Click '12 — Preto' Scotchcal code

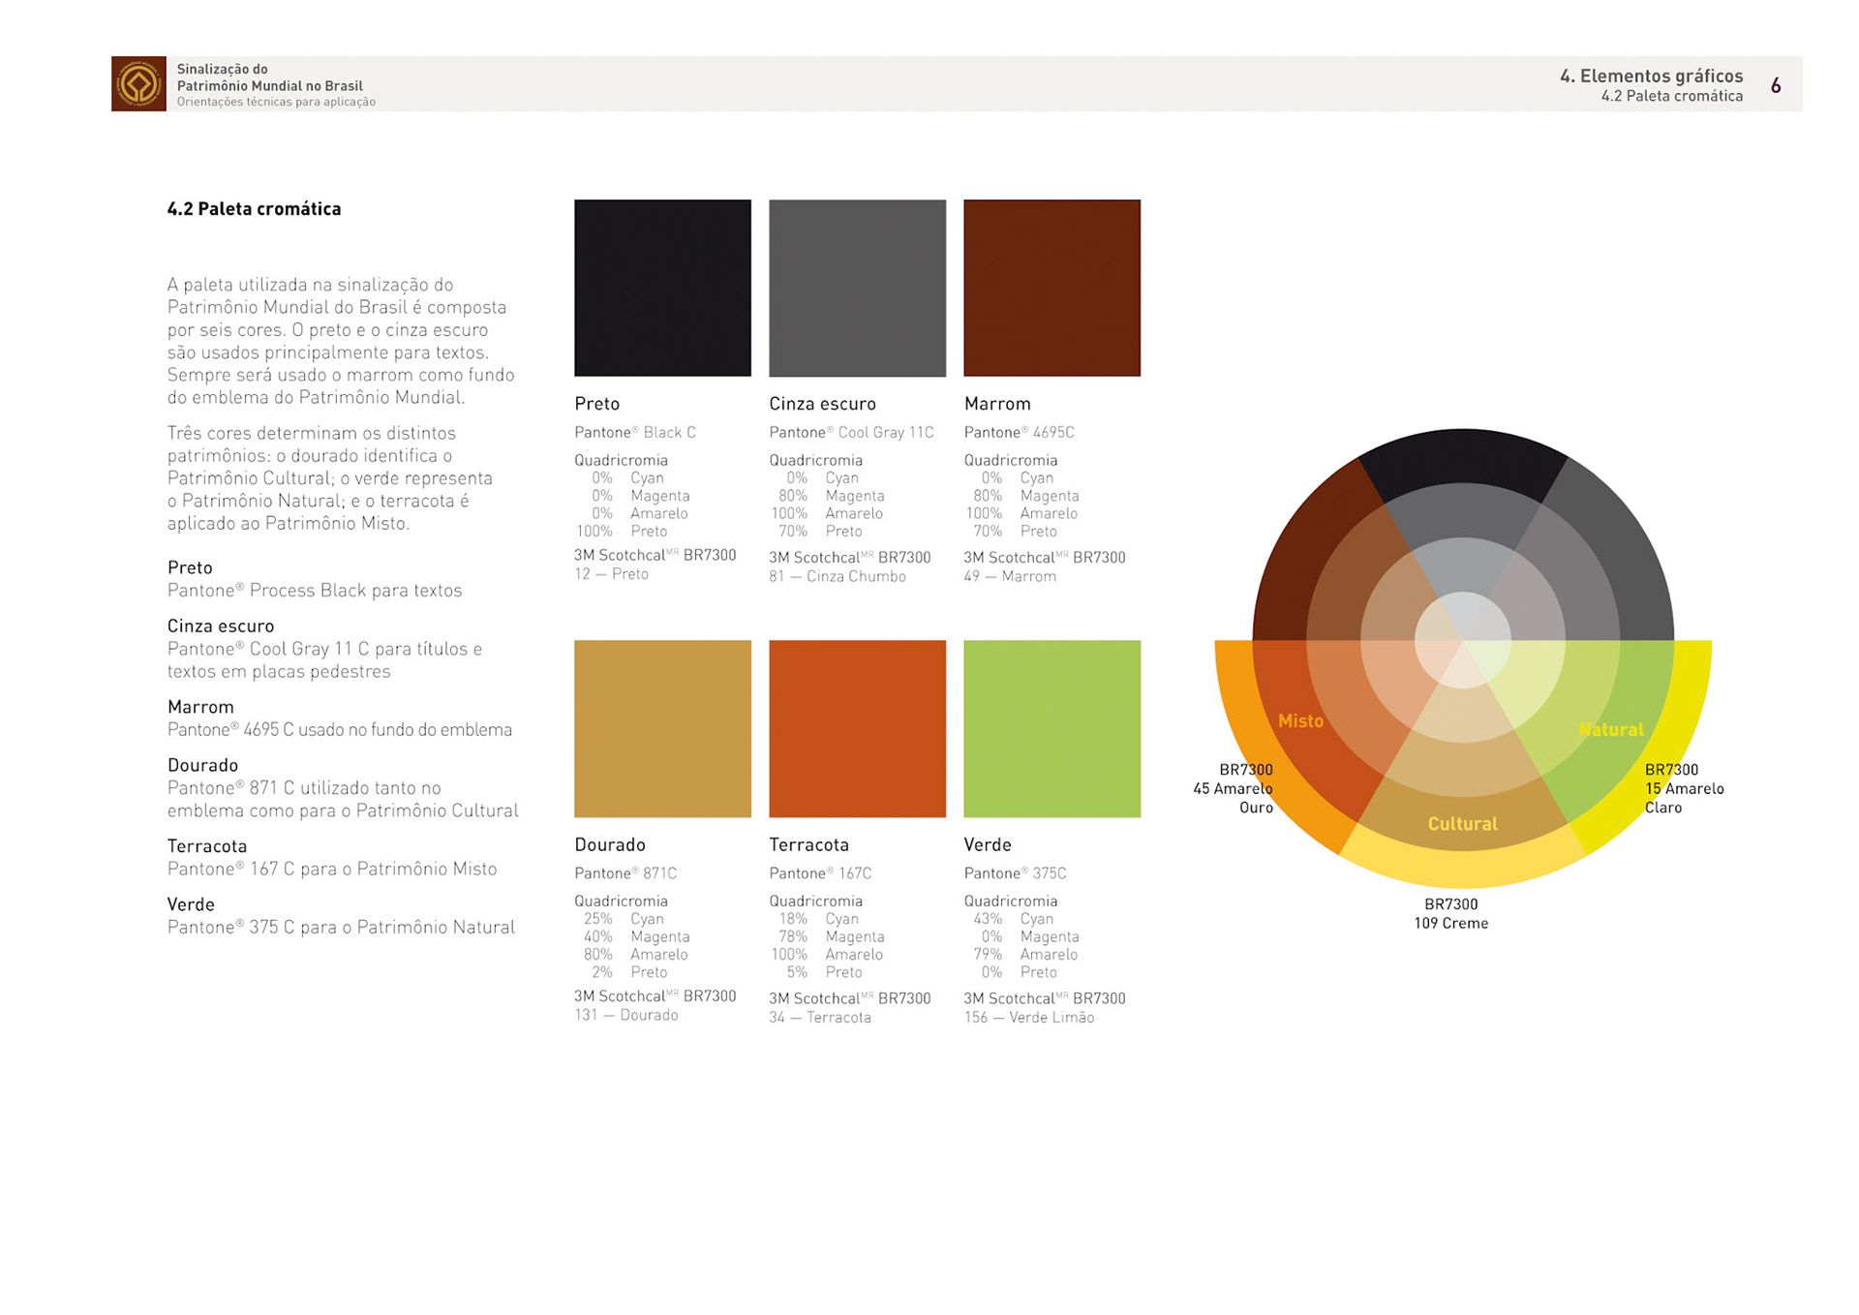611,573
